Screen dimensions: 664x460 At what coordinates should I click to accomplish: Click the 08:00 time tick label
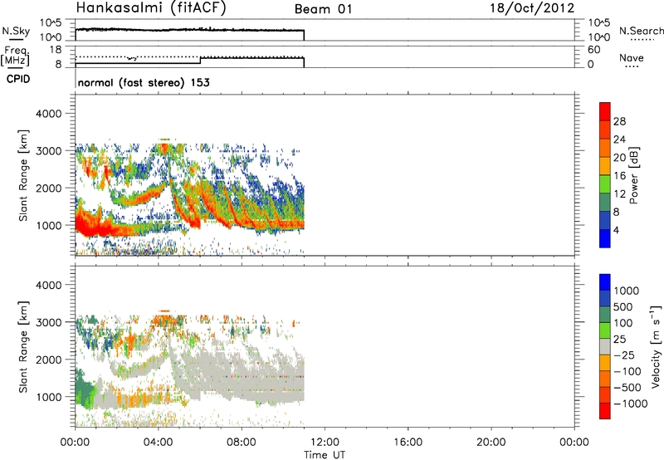pos(242,443)
